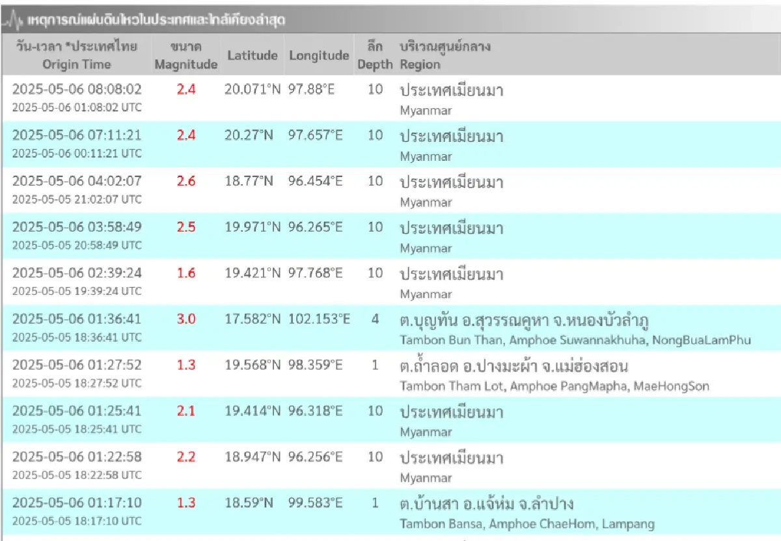781x541 pixels.
Task: Click the longitude value 102.153°E
Action: click(x=318, y=319)
